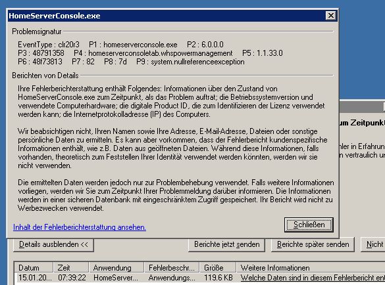The height and width of the screenshot is (285, 385).
Task: Sort by Weitere Informationen column header
Action: point(311,268)
